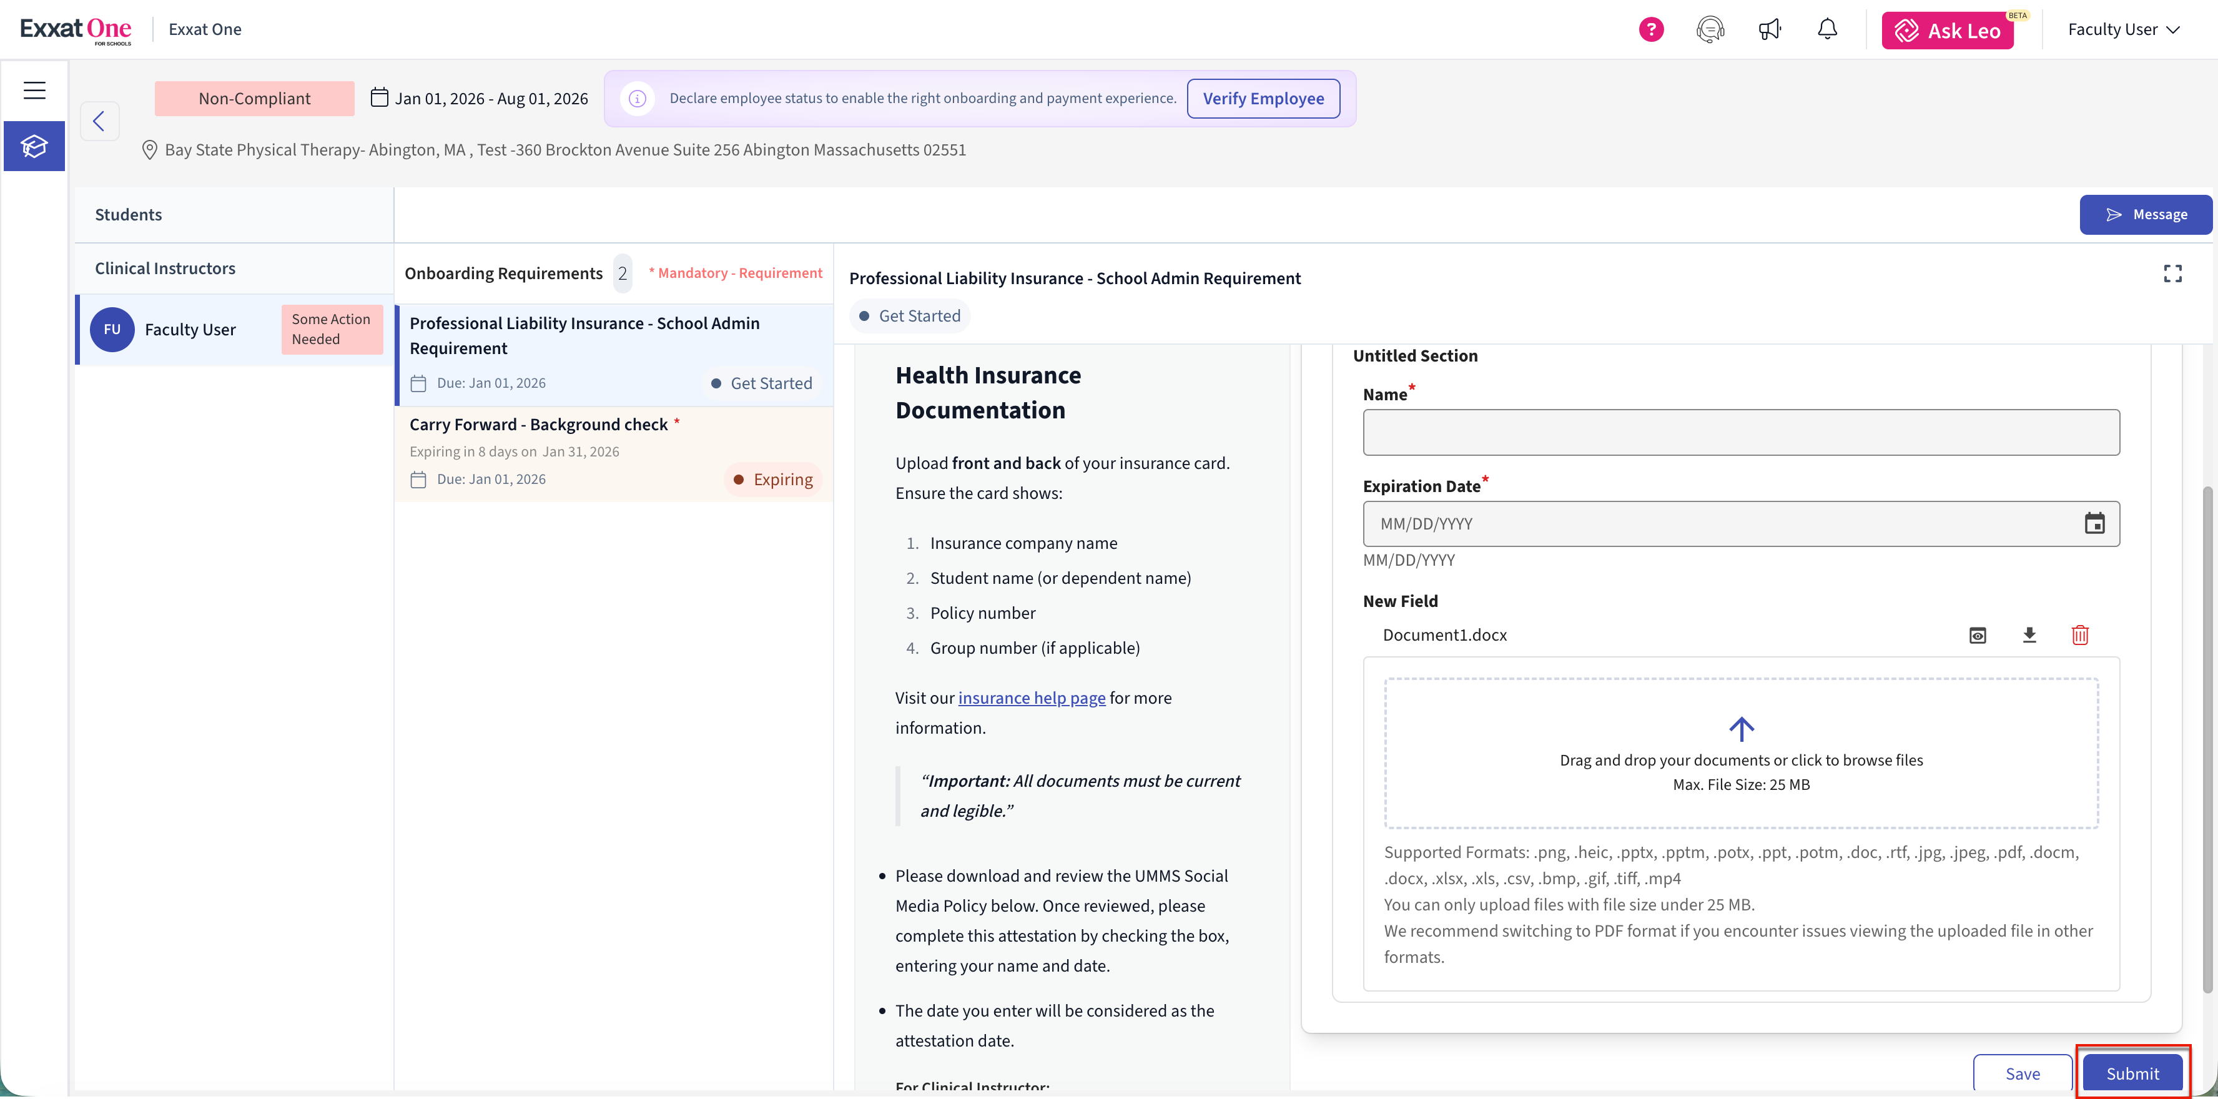Open the insurance help page link
The width and height of the screenshot is (2218, 1099).
pyautogui.click(x=1032, y=699)
